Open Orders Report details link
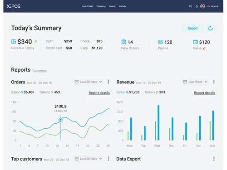 point(99,93)
